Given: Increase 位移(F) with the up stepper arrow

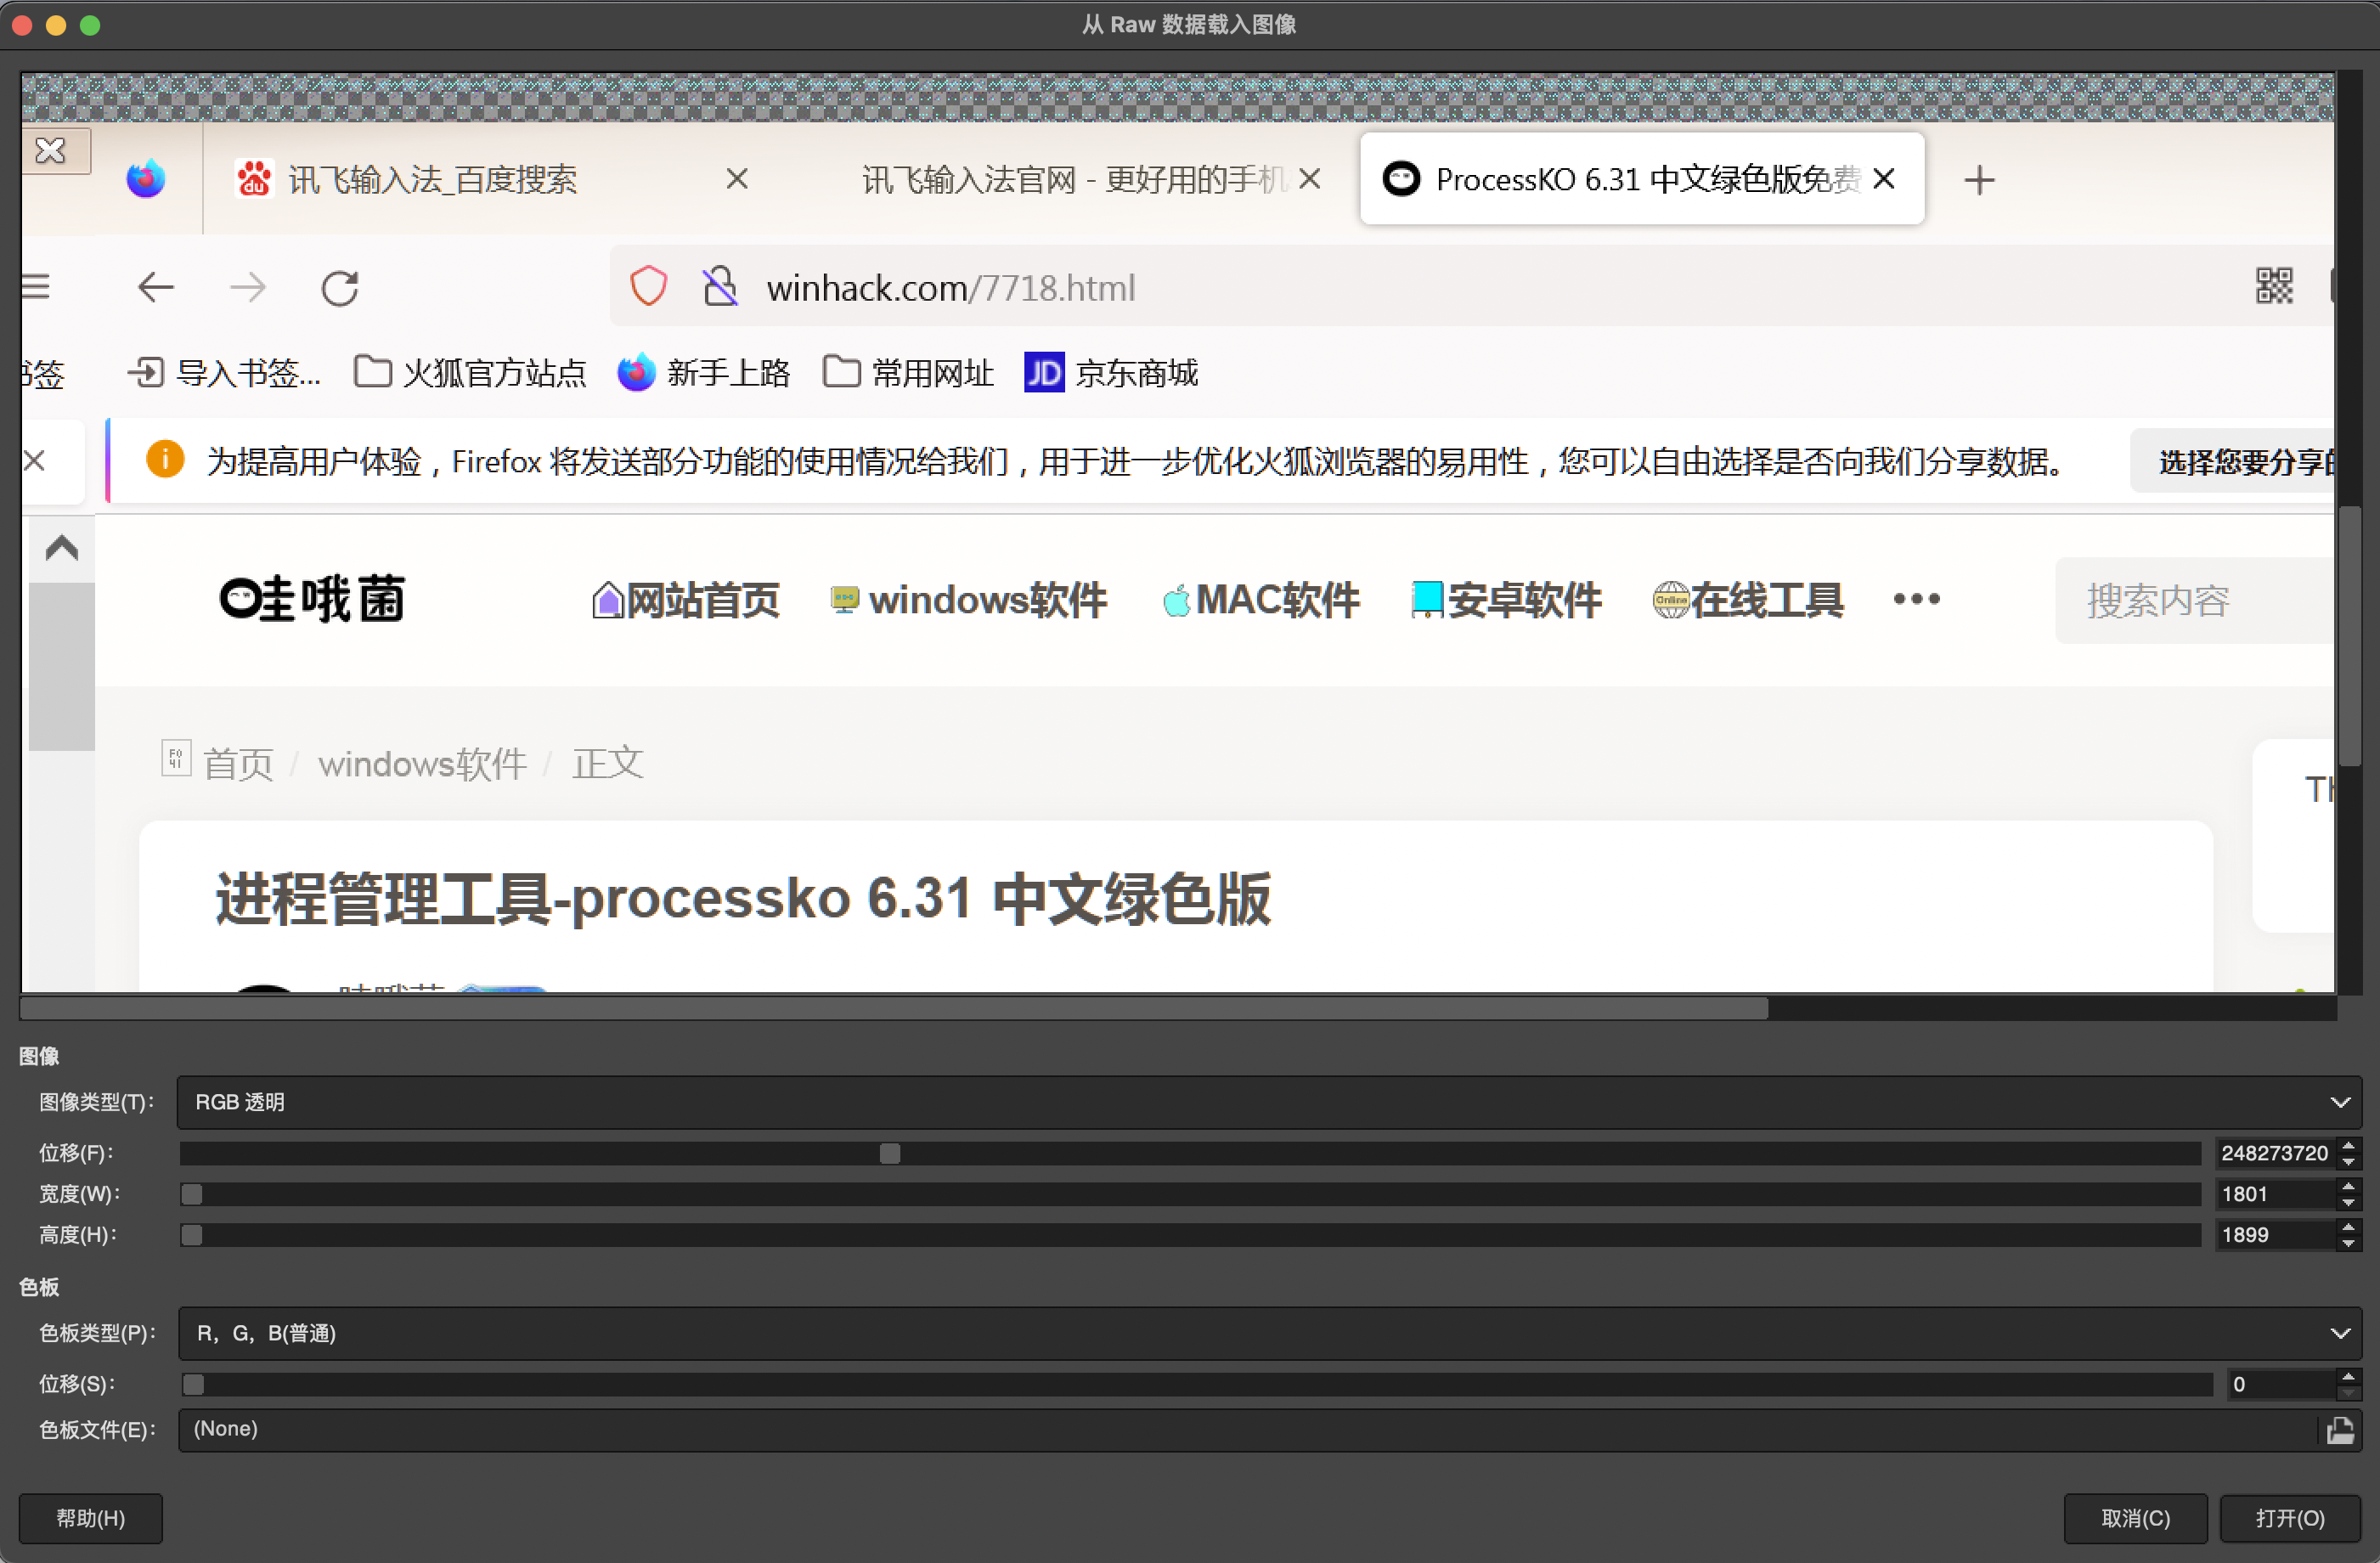Looking at the screenshot, I should pos(2349,1145).
